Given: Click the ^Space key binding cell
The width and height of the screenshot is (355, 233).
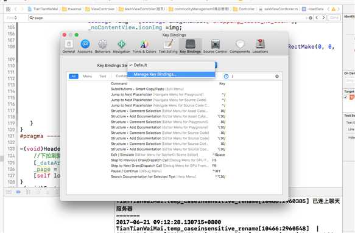Looking at the screenshot, I should 219,155.
